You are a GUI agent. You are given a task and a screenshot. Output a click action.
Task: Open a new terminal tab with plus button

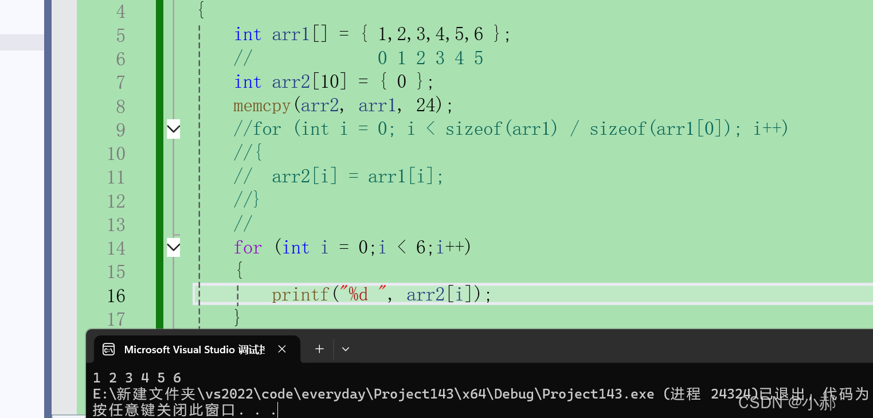(319, 349)
